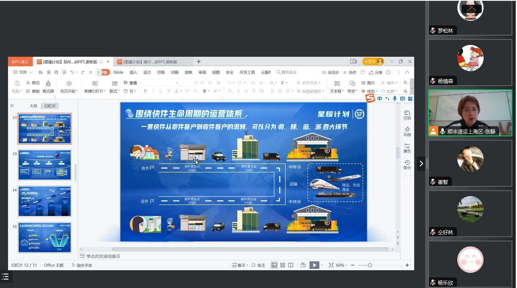Image resolution: width=517 pixels, height=288 pixels.
Task: Click the 分享 (Share) button
Action: pyautogui.click(x=375, y=72)
